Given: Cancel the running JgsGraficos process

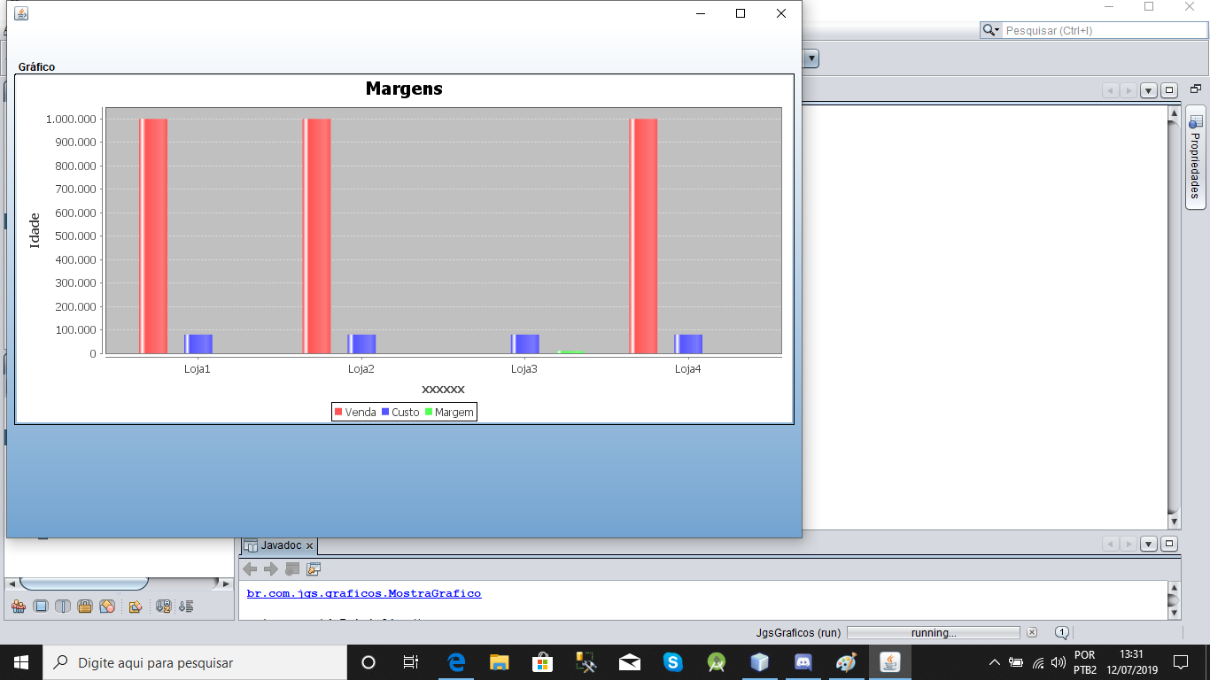Looking at the screenshot, I should 1031,632.
